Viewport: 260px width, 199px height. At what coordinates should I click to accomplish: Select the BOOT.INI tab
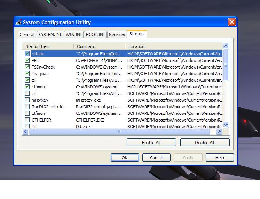[x=95, y=35]
